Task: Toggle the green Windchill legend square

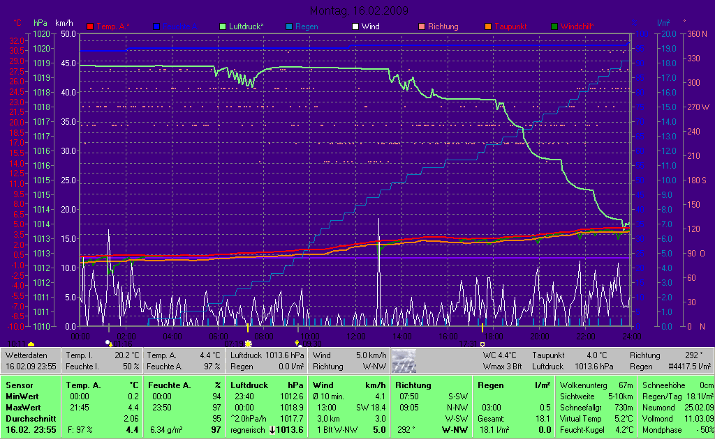Action: point(554,26)
